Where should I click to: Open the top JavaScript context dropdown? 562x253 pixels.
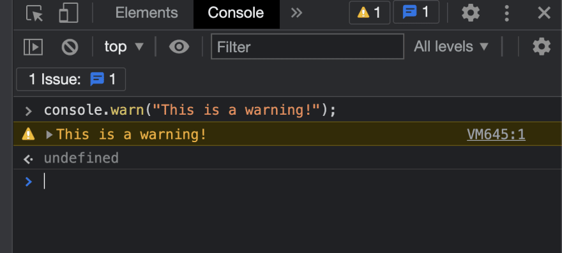pos(124,47)
